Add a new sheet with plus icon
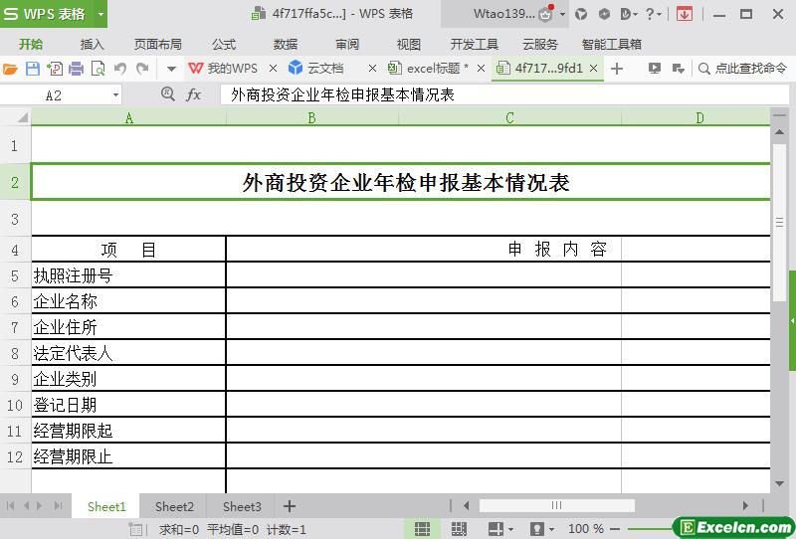The width and height of the screenshot is (796, 539). point(290,506)
